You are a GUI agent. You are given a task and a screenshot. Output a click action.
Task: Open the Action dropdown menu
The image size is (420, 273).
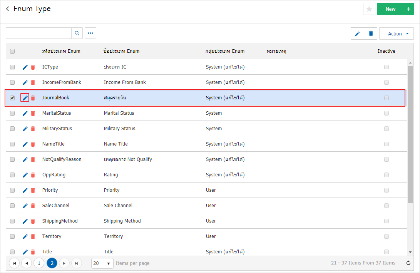point(397,34)
